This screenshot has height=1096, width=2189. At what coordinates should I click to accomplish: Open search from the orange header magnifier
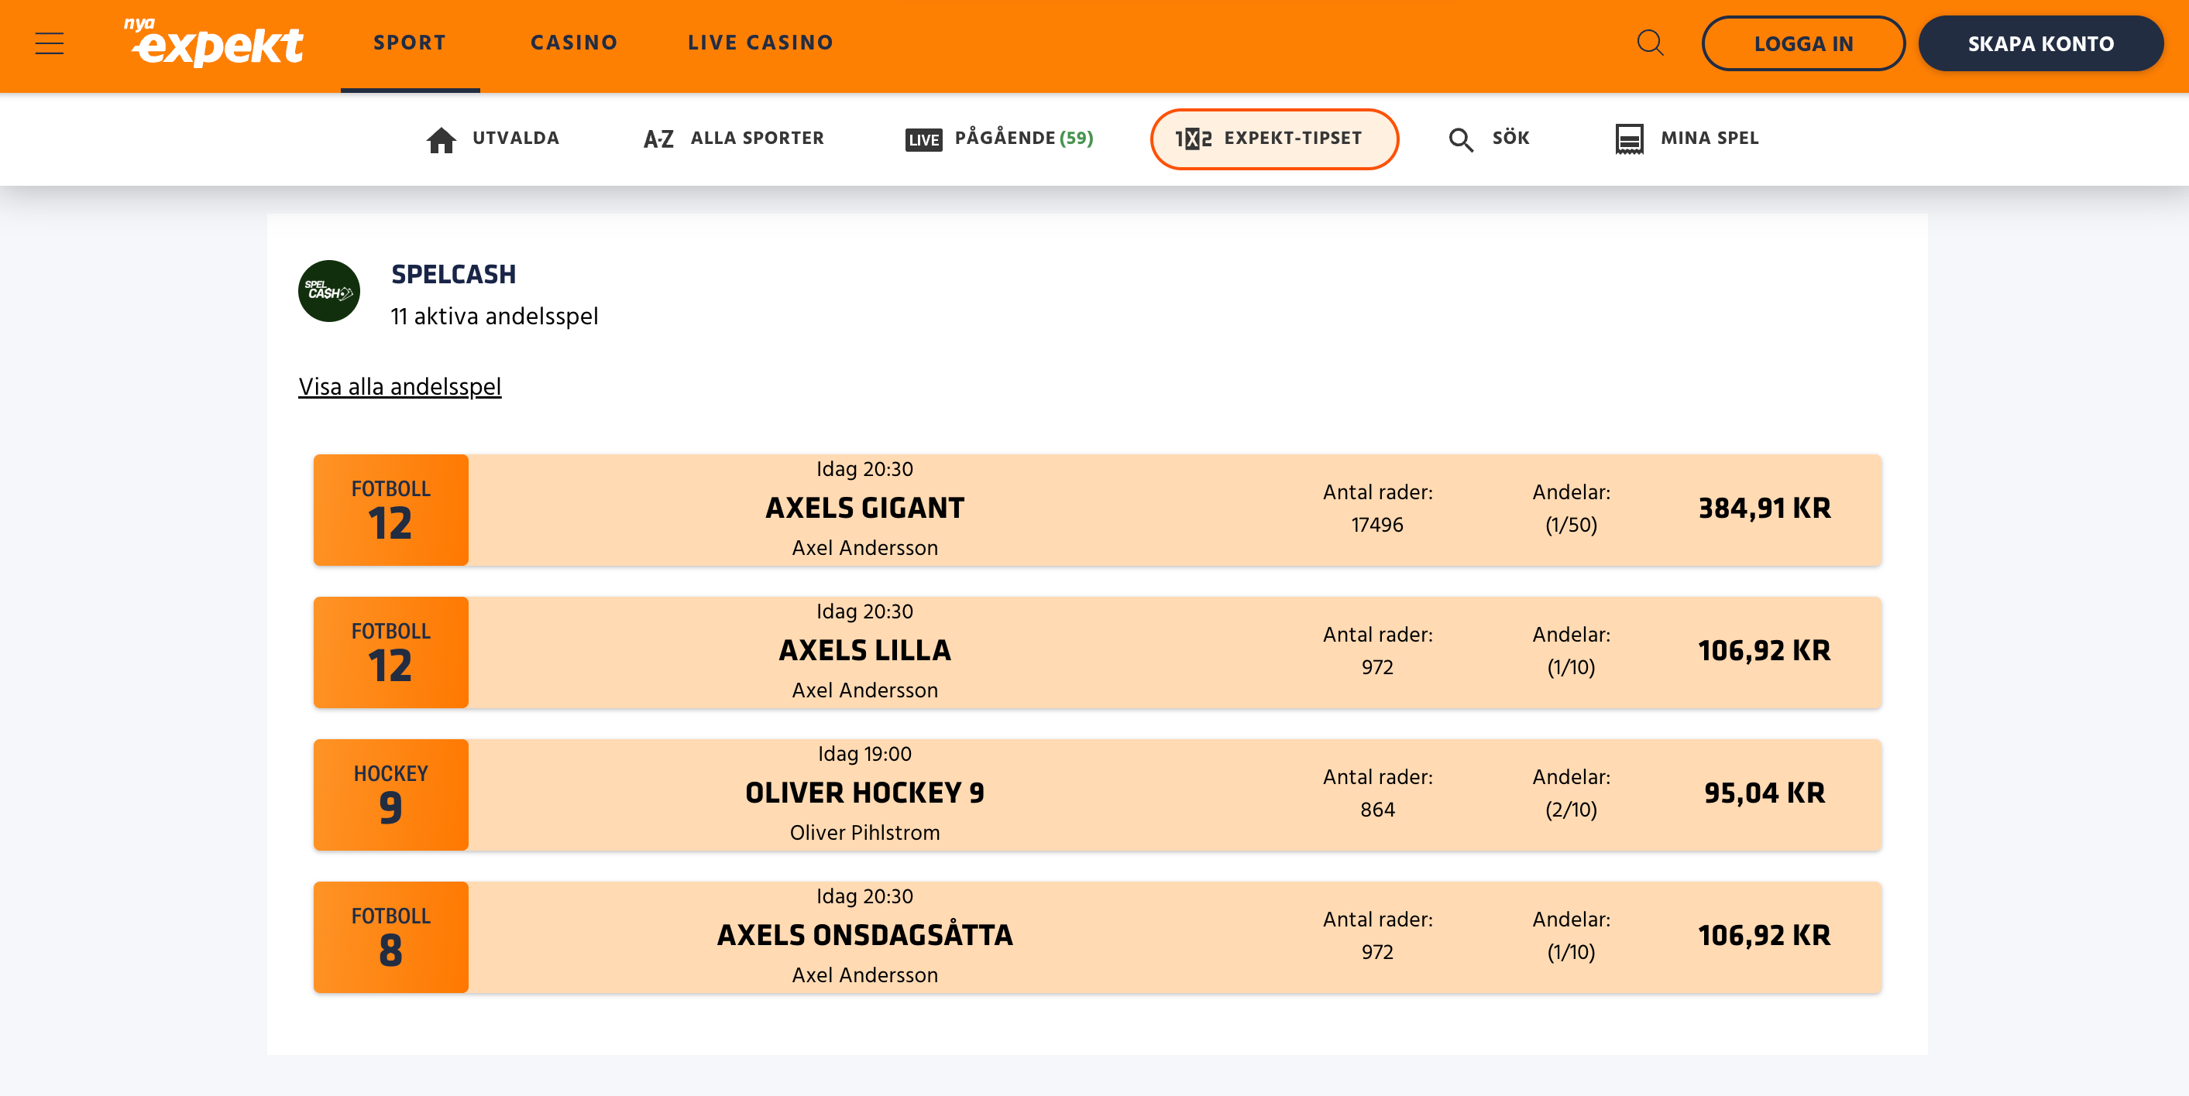(1651, 43)
